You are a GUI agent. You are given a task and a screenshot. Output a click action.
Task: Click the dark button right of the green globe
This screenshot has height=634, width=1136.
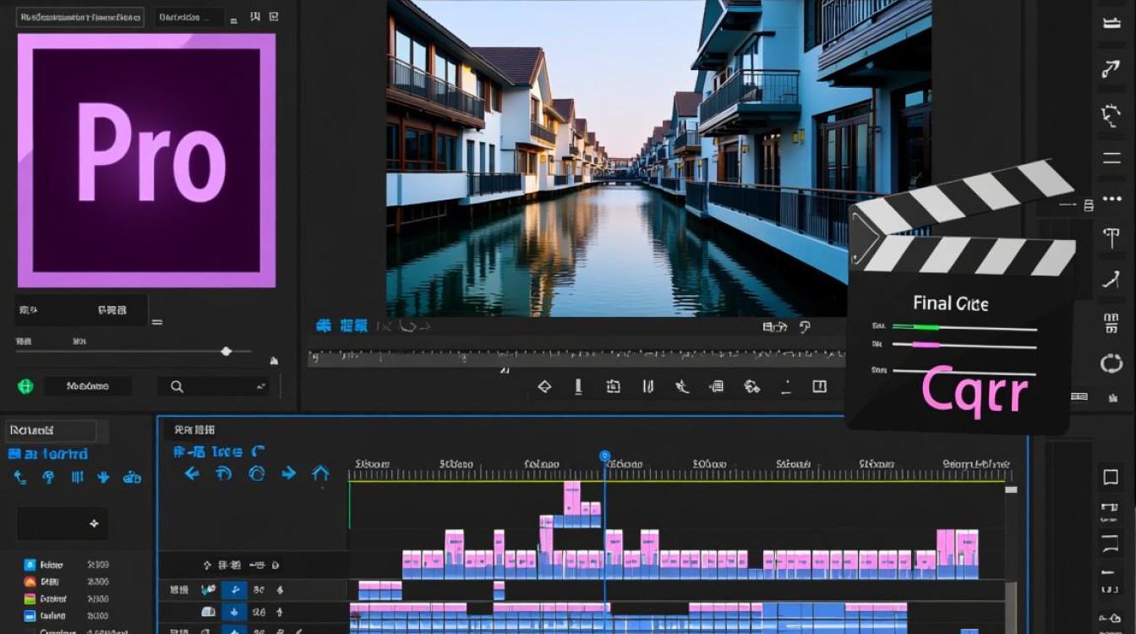point(88,386)
